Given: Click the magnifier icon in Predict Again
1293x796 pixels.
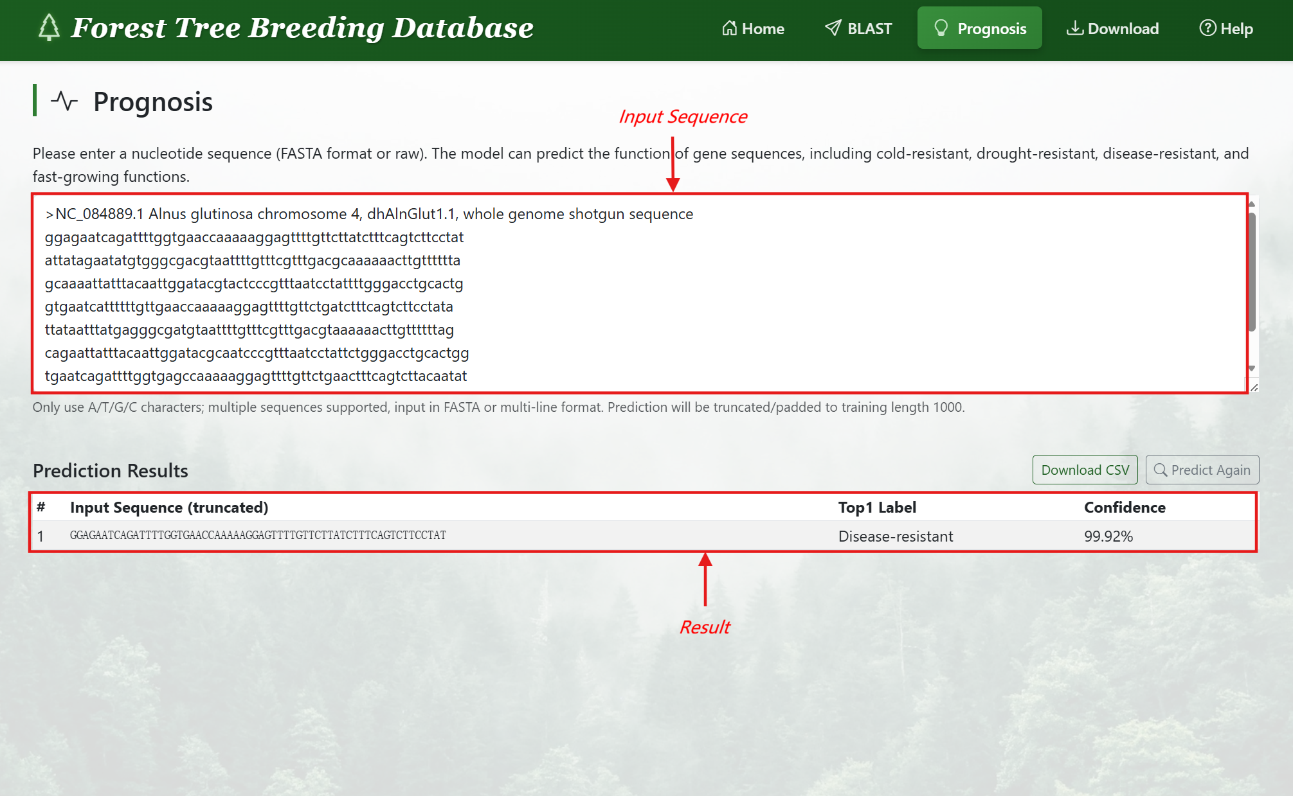Looking at the screenshot, I should 1161,470.
